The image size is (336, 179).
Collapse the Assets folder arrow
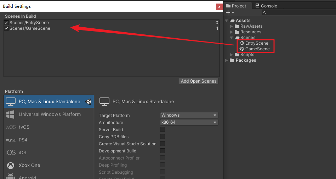[227, 21]
